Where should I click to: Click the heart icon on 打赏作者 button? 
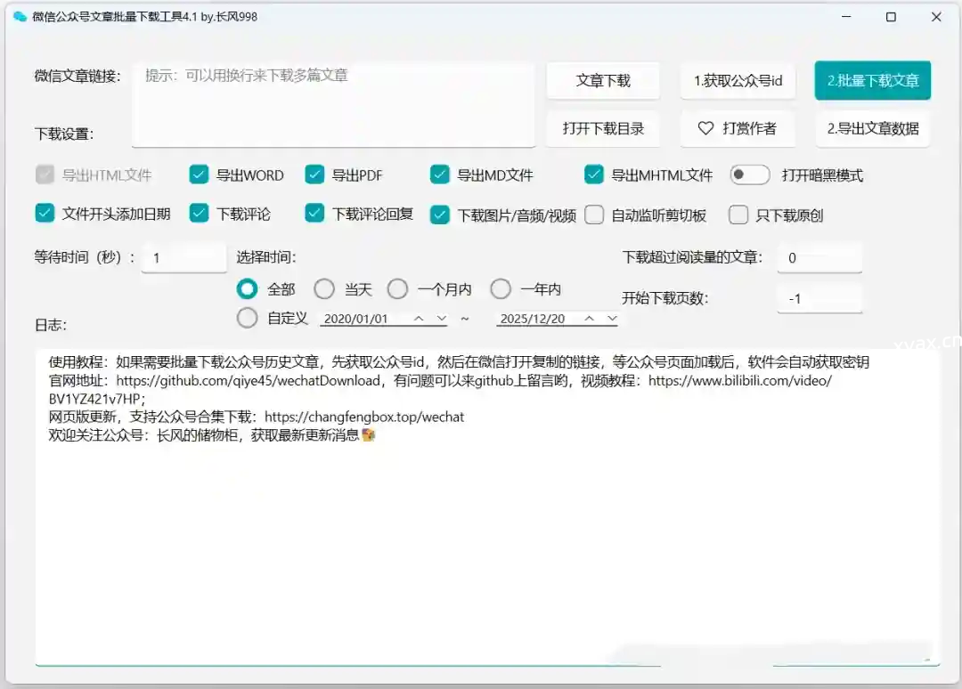(x=708, y=128)
